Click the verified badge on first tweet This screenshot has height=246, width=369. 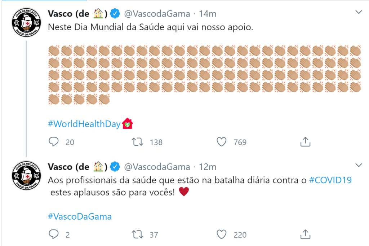115,14
